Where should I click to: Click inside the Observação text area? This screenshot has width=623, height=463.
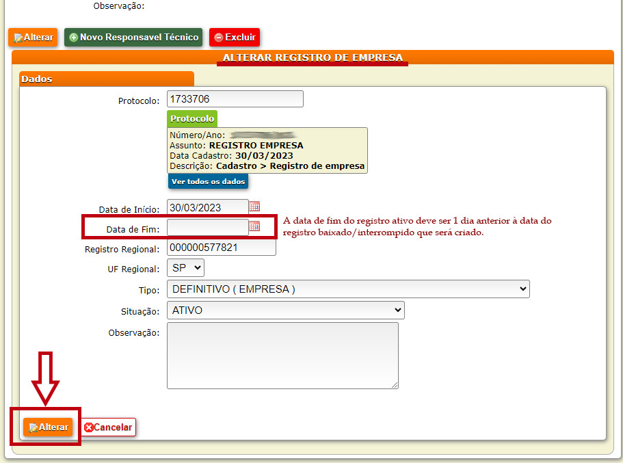point(282,355)
